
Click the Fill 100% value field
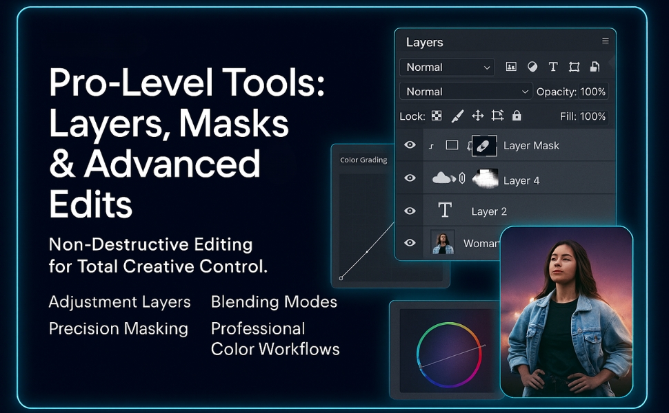[592, 116]
